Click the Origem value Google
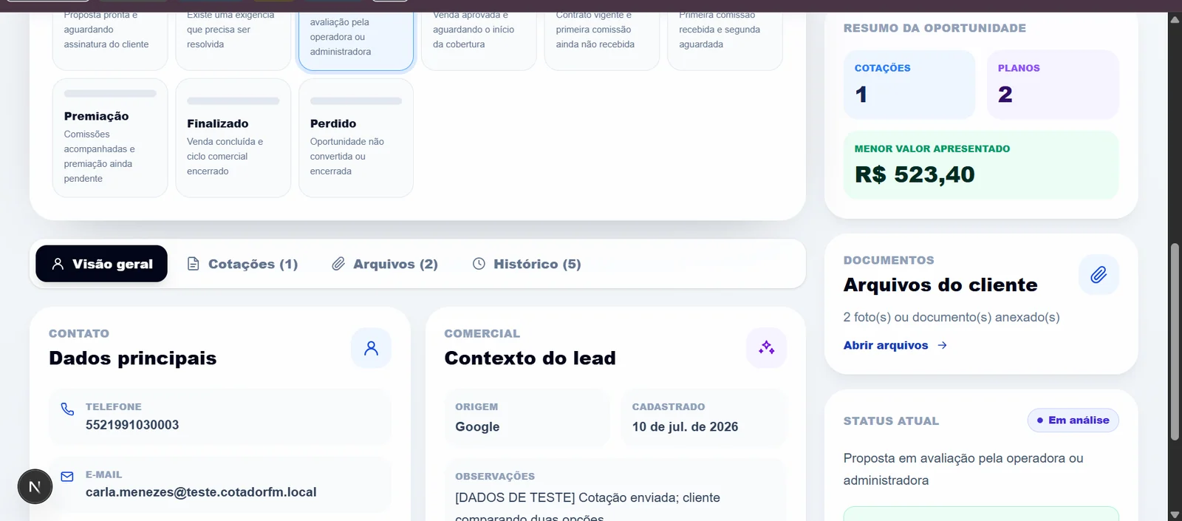This screenshot has width=1182, height=521. coord(477,426)
